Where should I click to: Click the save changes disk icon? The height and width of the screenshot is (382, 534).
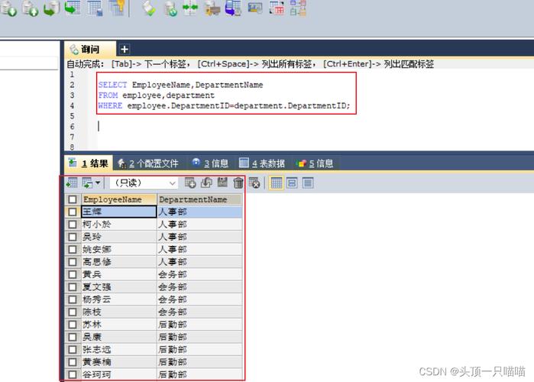pyautogui.click(x=222, y=183)
